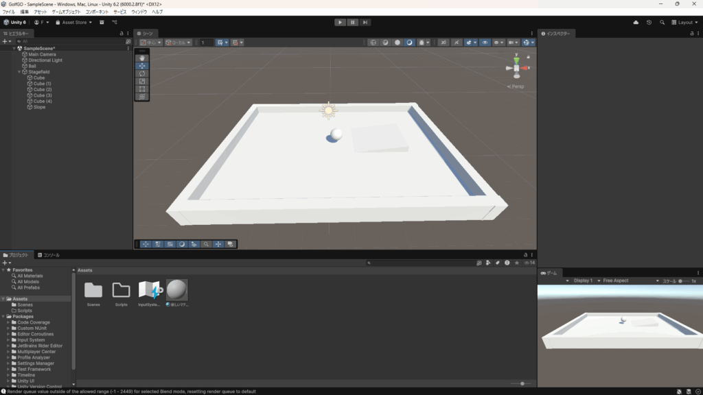Viewport: 703px width, 395px height.
Task: Select the Ball object in hierarchy
Action: click(x=32, y=66)
